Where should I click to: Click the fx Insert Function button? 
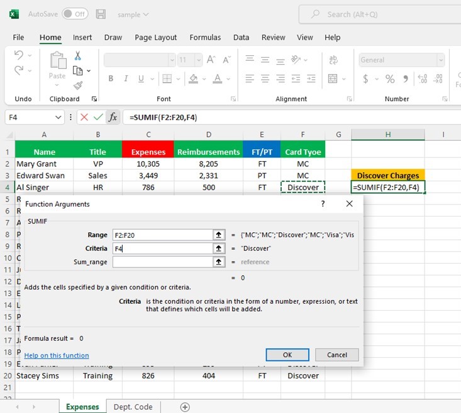tap(113, 117)
